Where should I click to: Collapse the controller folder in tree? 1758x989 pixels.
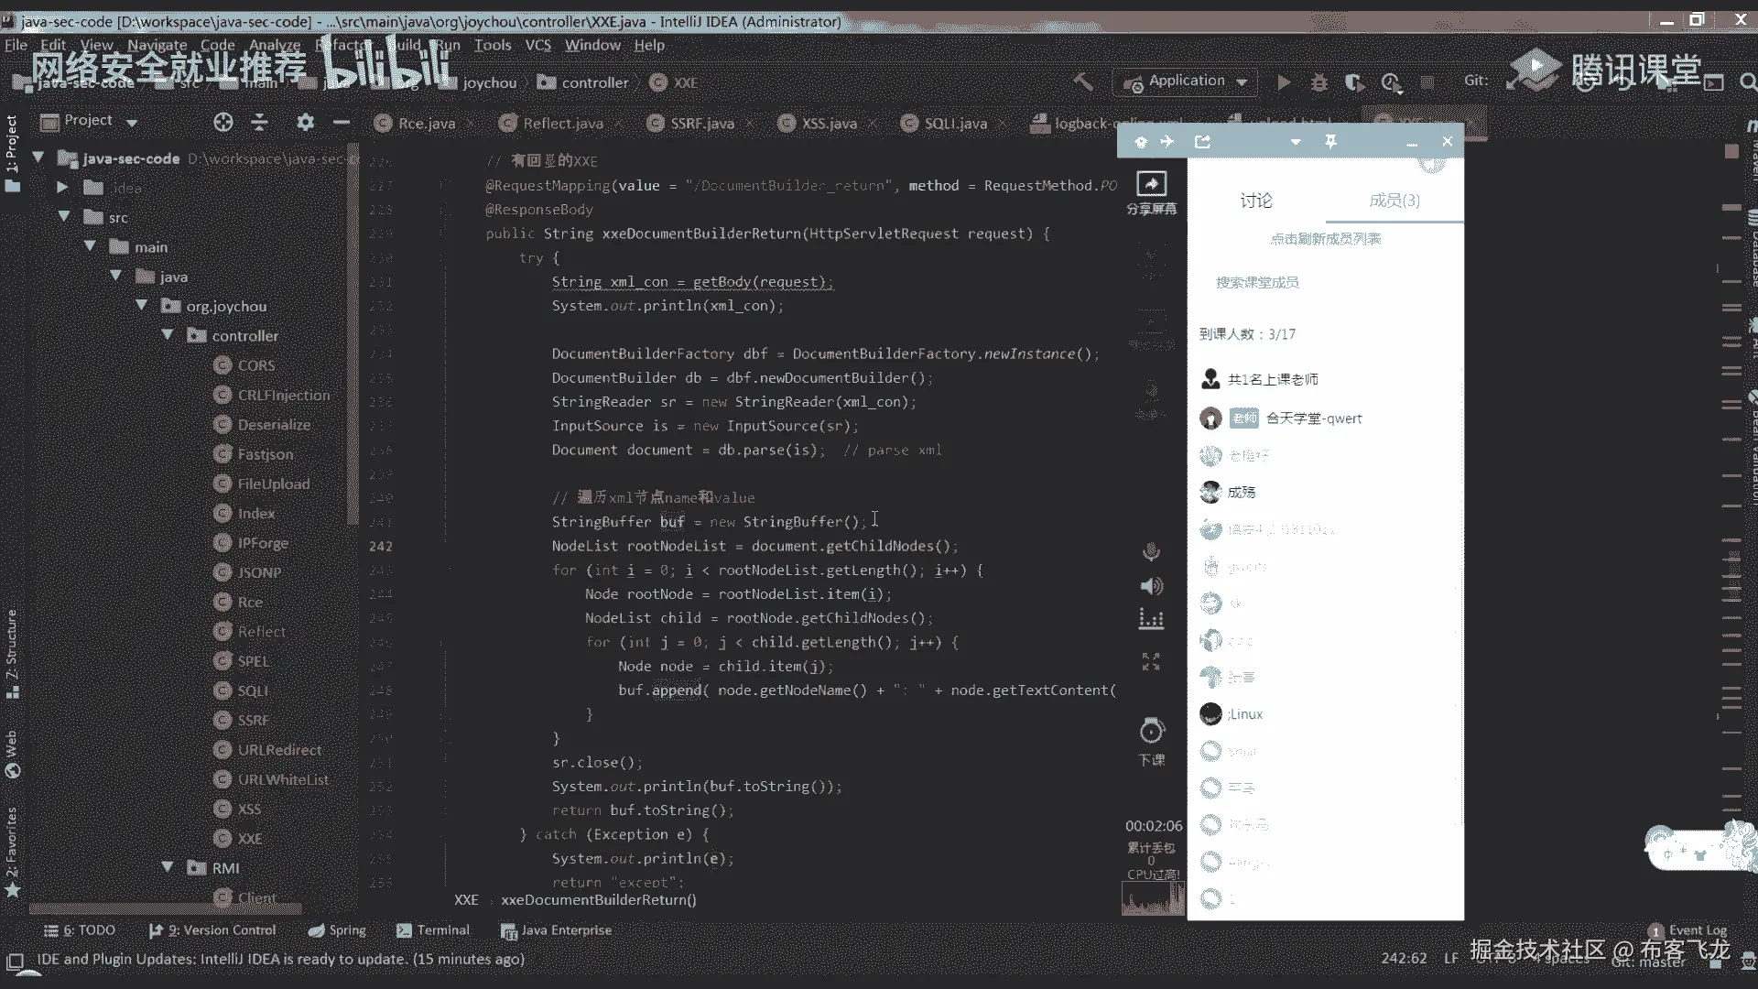(168, 335)
